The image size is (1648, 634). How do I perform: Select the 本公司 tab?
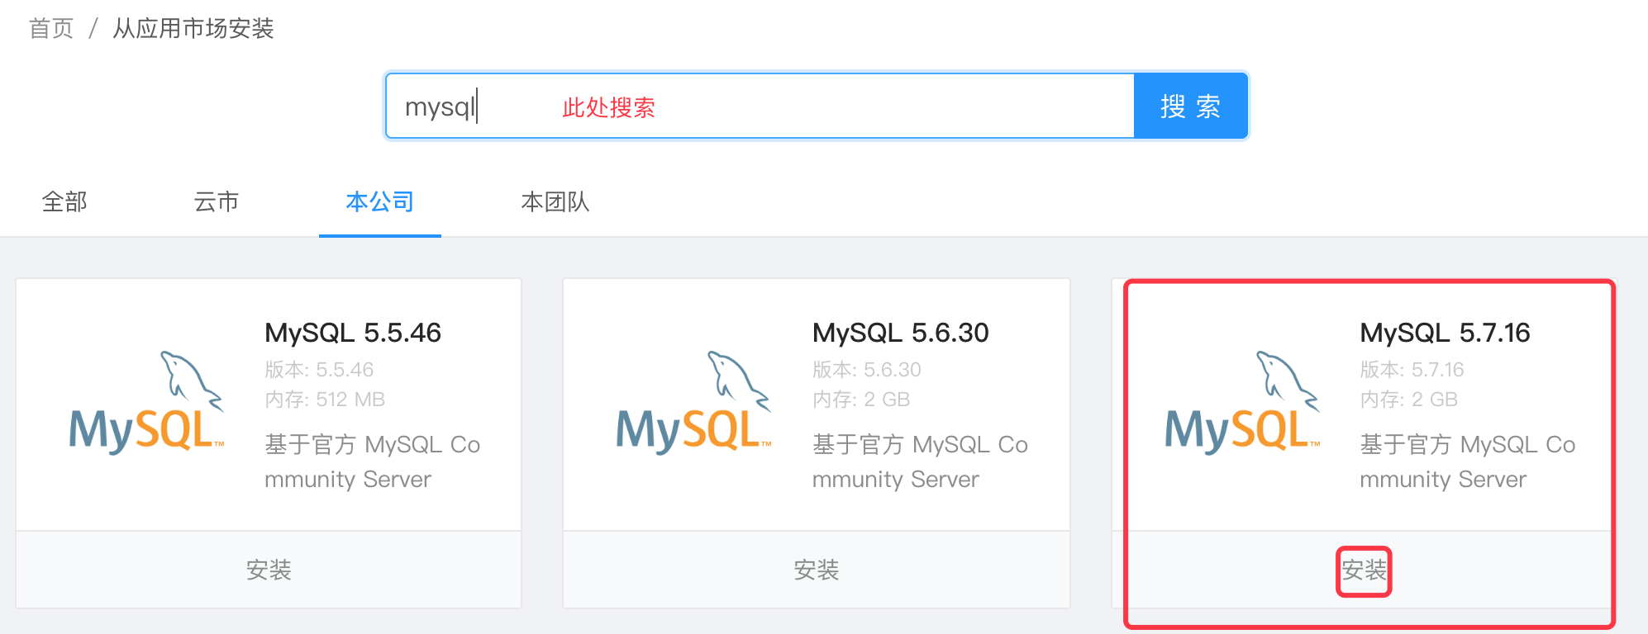tap(380, 201)
